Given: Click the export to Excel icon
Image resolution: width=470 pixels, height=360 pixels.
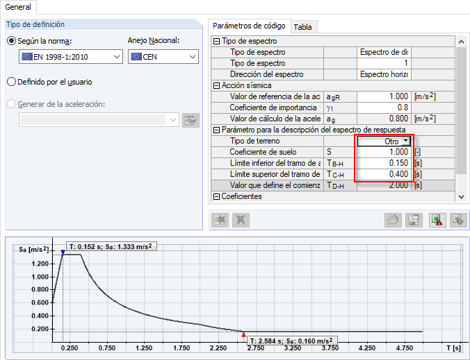Looking at the screenshot, I should click(437, 220).
